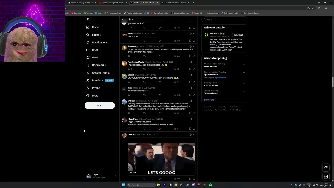334x188 pixels.
Task: Open the Chrome extensions puzzle icon
Action: tap(319, 8)
